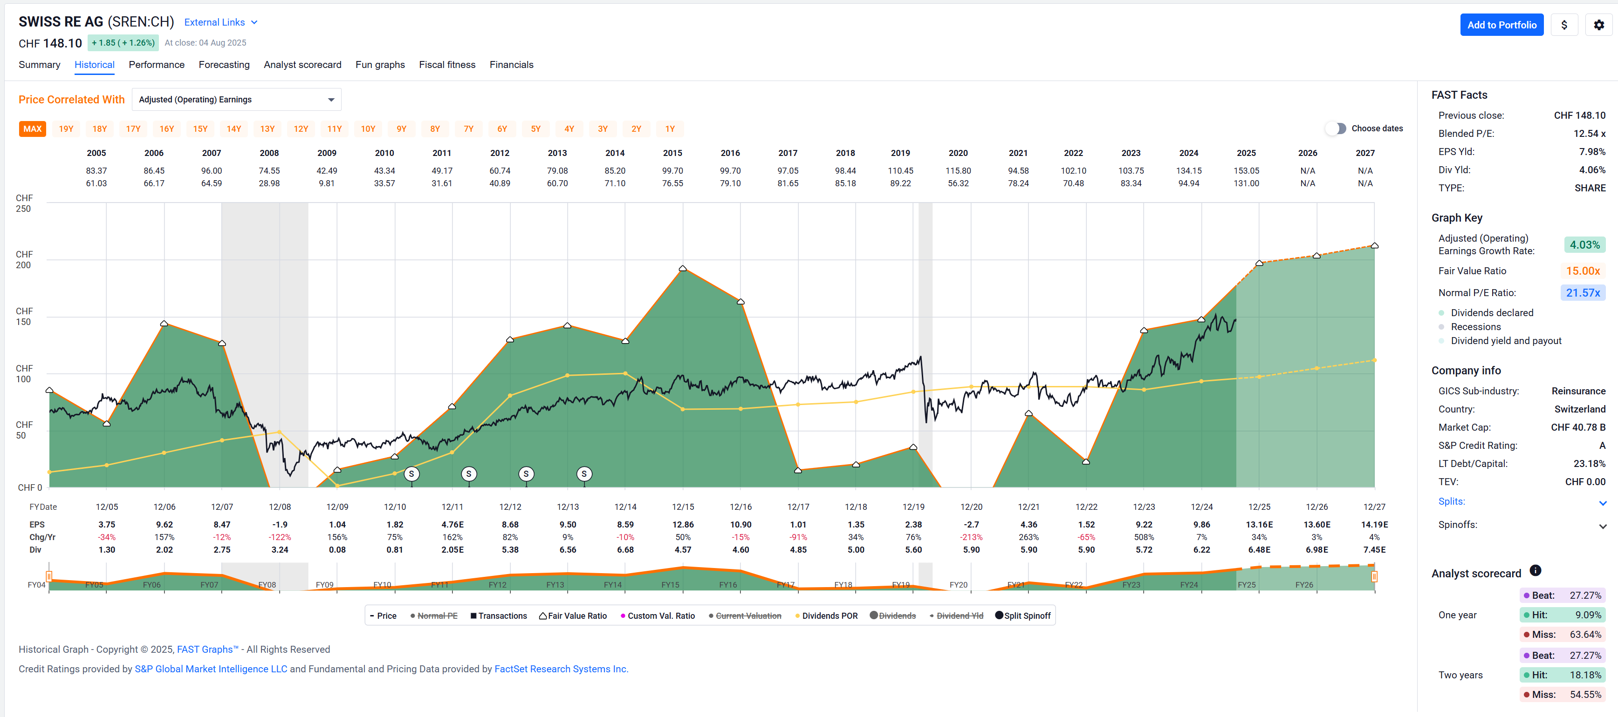Viewport: 1618px width, 717px height.
Task: Select the 15Y time range
Action: coord(200,129)
